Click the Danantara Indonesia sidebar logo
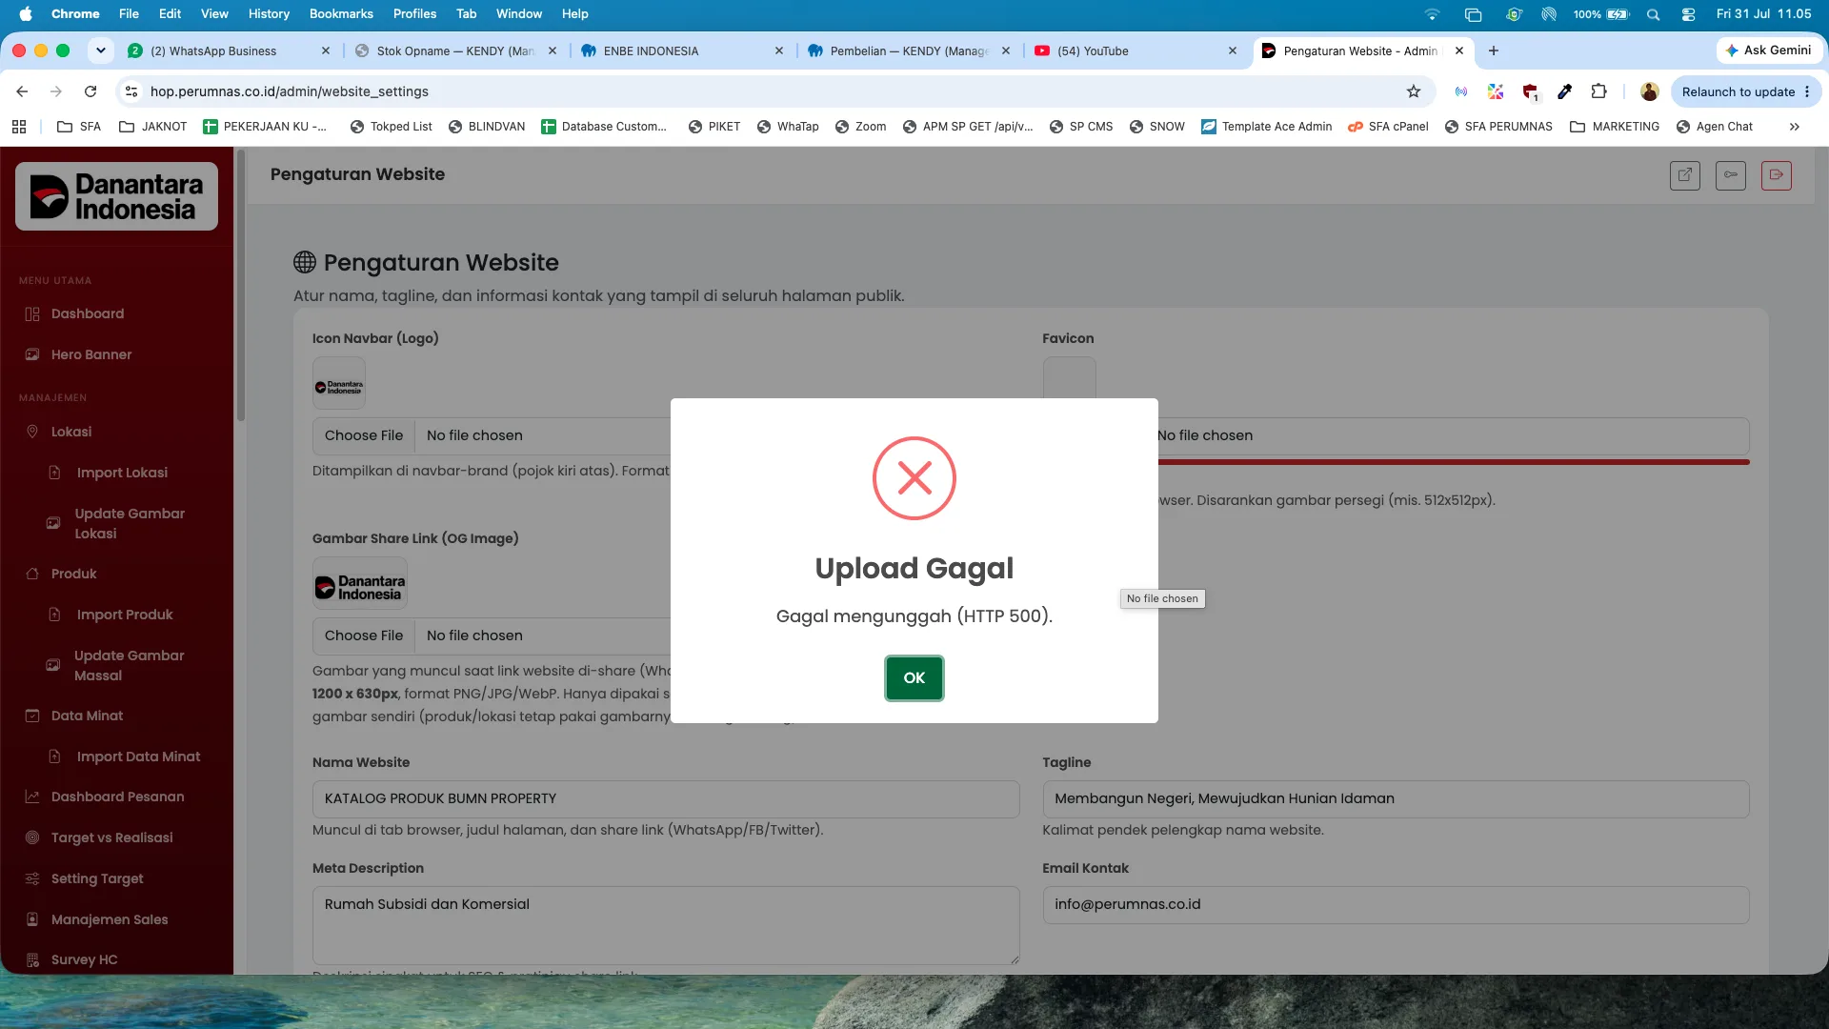 coord(116,196)
